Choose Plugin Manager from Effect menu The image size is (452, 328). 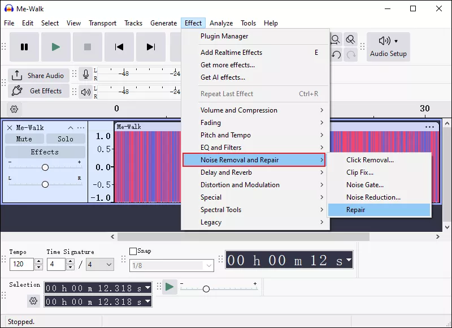[255, 36]
